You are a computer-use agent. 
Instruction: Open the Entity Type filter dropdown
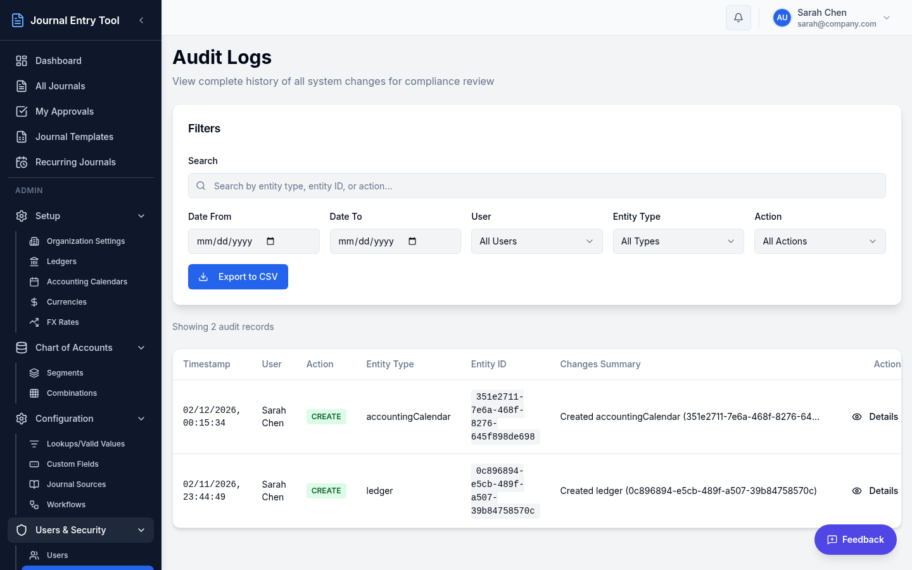[x=678, y=241]
